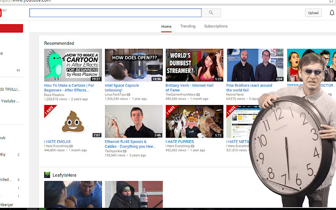Open the "How Does Open???" video thumbnail
The height and width of the screenshot is (210, 336).
[x=133, y=65]
